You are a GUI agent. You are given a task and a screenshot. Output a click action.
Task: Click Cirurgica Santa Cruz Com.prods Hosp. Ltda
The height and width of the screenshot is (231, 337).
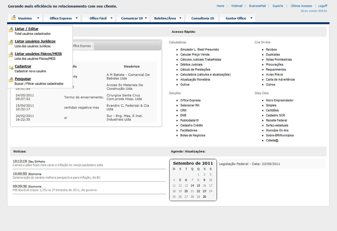[x=124, y=97]
